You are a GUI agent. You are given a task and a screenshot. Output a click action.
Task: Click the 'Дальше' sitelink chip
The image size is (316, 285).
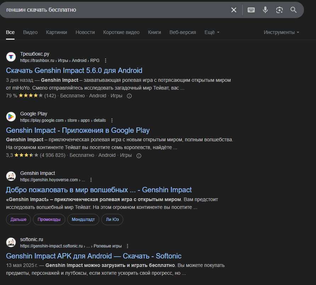[x=18, y=220]
